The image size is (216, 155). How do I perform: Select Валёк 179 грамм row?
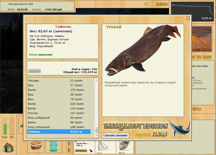59,90
